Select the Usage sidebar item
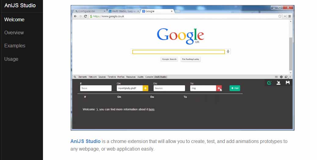Image resolution: width=317 pixels, height=160 pixels. 11,59
